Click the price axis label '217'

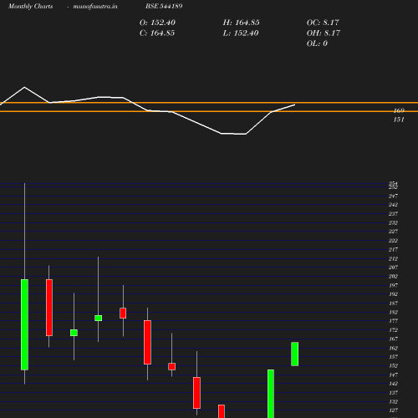click(x=393, y=250)
